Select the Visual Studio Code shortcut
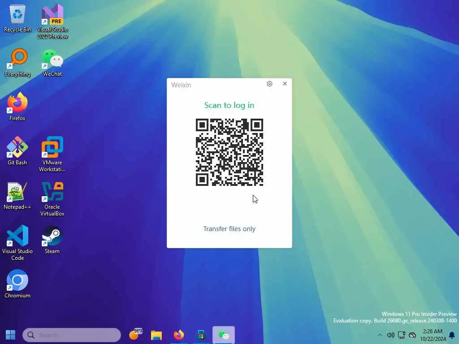This screenshot has height=344, width=459. coord(17,243)
